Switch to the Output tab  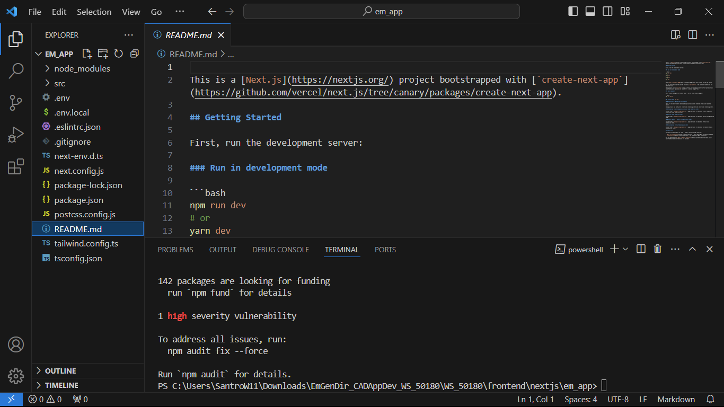223,250
